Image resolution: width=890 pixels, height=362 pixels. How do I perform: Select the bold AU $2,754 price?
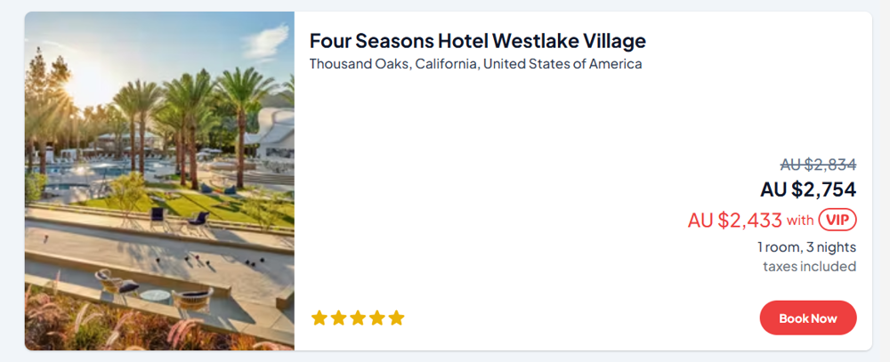[808, 189]
